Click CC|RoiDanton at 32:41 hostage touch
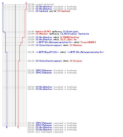The image size is (123, 137). [44, 87]
